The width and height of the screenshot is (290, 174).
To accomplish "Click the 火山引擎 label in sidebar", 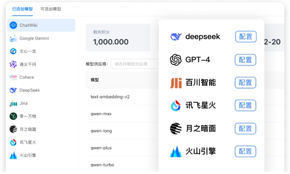I will (x=28, y=155).
